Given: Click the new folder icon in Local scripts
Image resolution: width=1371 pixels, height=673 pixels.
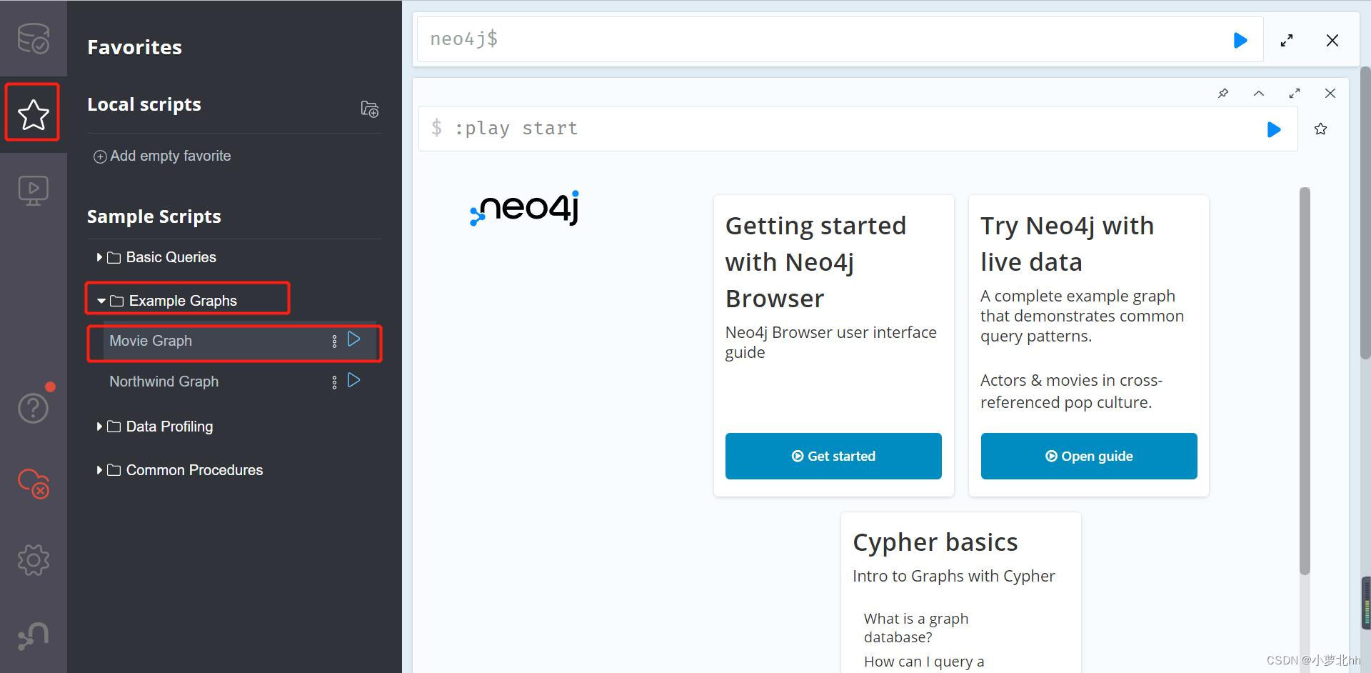Looking at the screenshot, I should (x=369, y=109).
